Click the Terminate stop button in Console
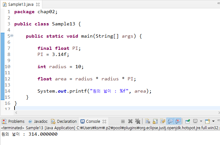220x145 pixels. [123, 122]
